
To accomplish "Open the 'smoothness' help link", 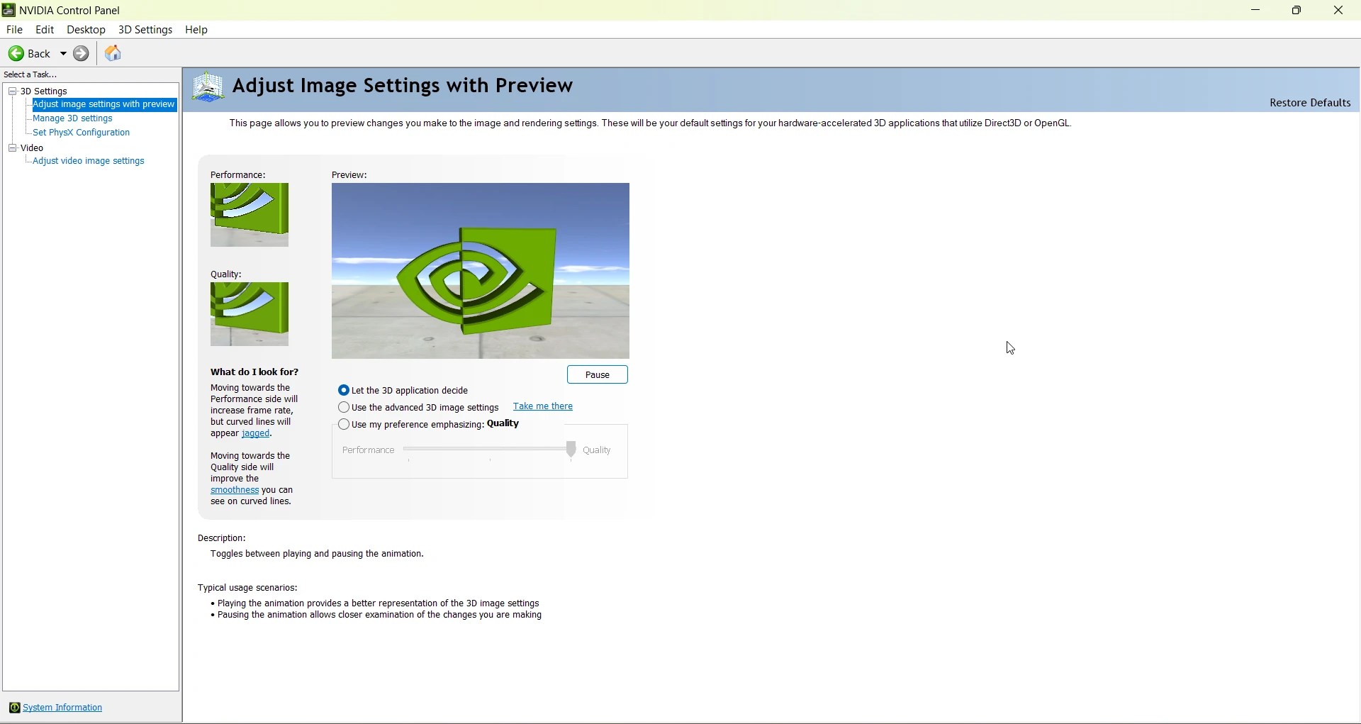I will click(x=235, y=491).
